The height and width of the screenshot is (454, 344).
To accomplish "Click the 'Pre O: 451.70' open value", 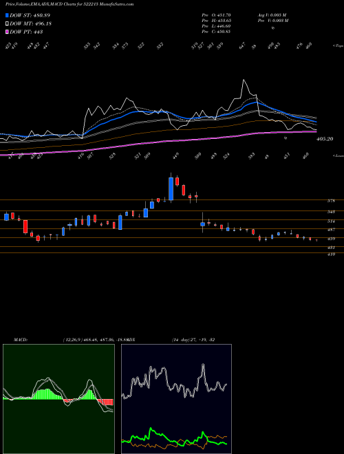I will point(216,15).
